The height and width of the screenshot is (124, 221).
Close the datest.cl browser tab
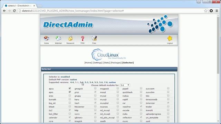[34, 6]
